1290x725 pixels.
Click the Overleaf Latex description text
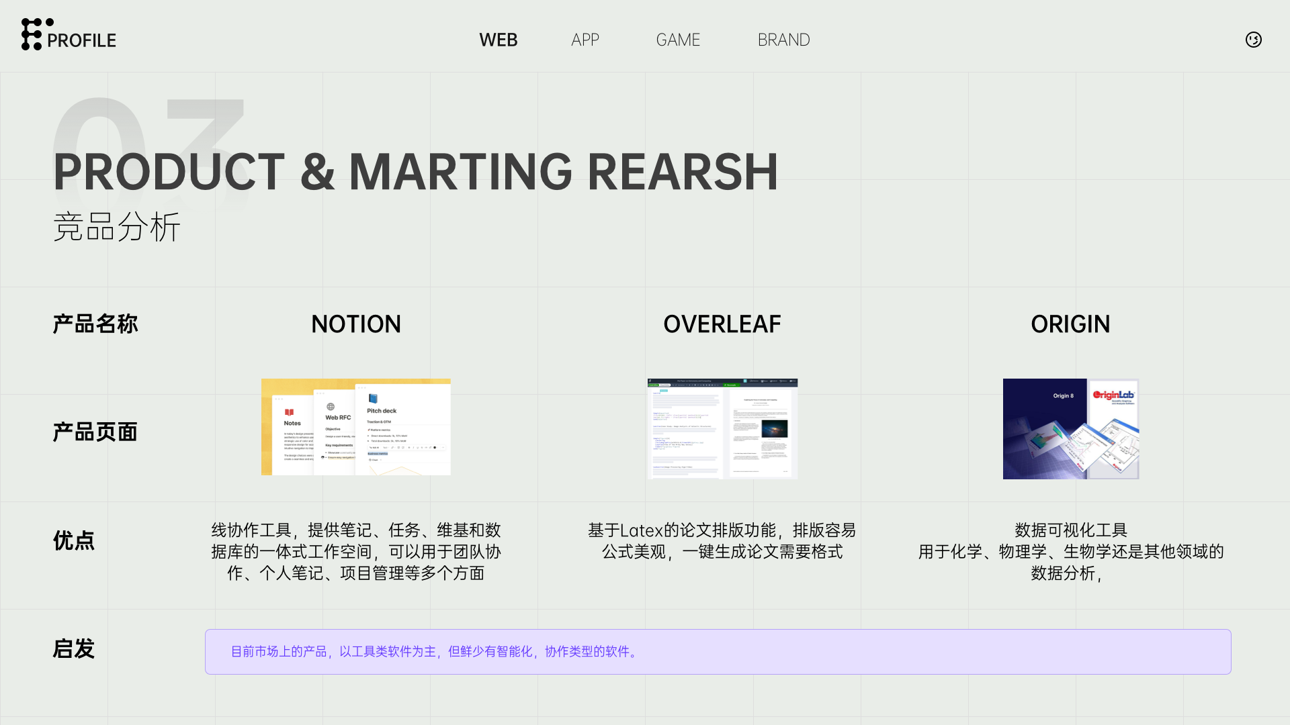pyautogui.click(x=722, y=540)
